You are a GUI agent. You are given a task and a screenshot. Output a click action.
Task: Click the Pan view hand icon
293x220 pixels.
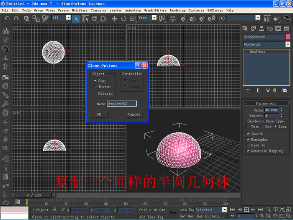point(275,216)
